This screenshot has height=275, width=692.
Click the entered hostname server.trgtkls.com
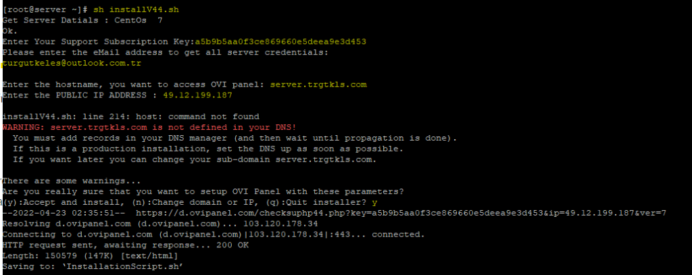[318, 84]
